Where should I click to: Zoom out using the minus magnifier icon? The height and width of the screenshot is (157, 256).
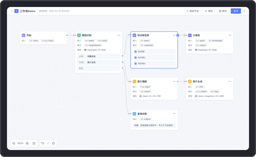[14, 143]
